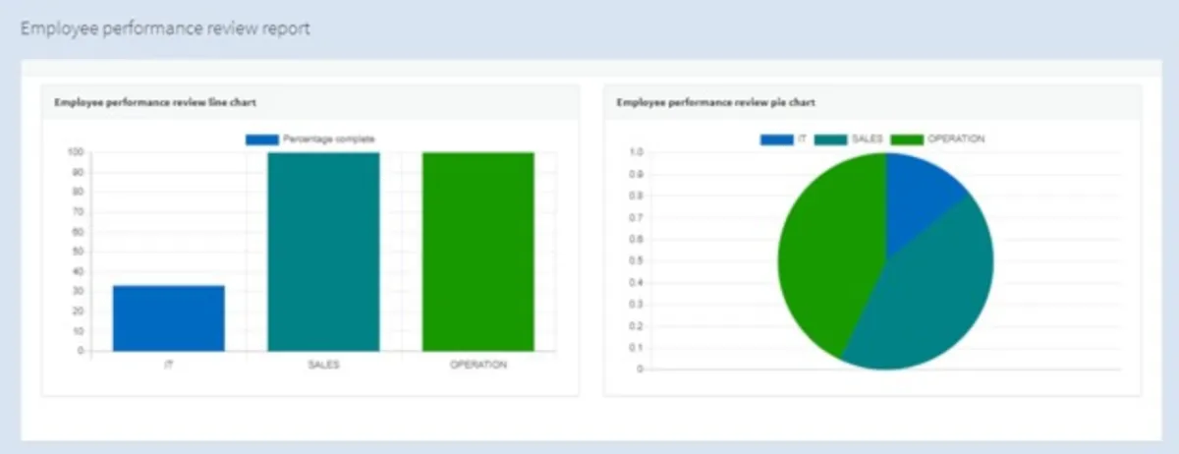The image size is (1179, 454).
Task: Click the Employee performance review pie chart title
Action: [715, 102]
